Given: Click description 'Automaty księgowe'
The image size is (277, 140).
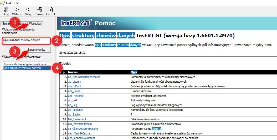Looking at the screenshot, I should (143, 100).
